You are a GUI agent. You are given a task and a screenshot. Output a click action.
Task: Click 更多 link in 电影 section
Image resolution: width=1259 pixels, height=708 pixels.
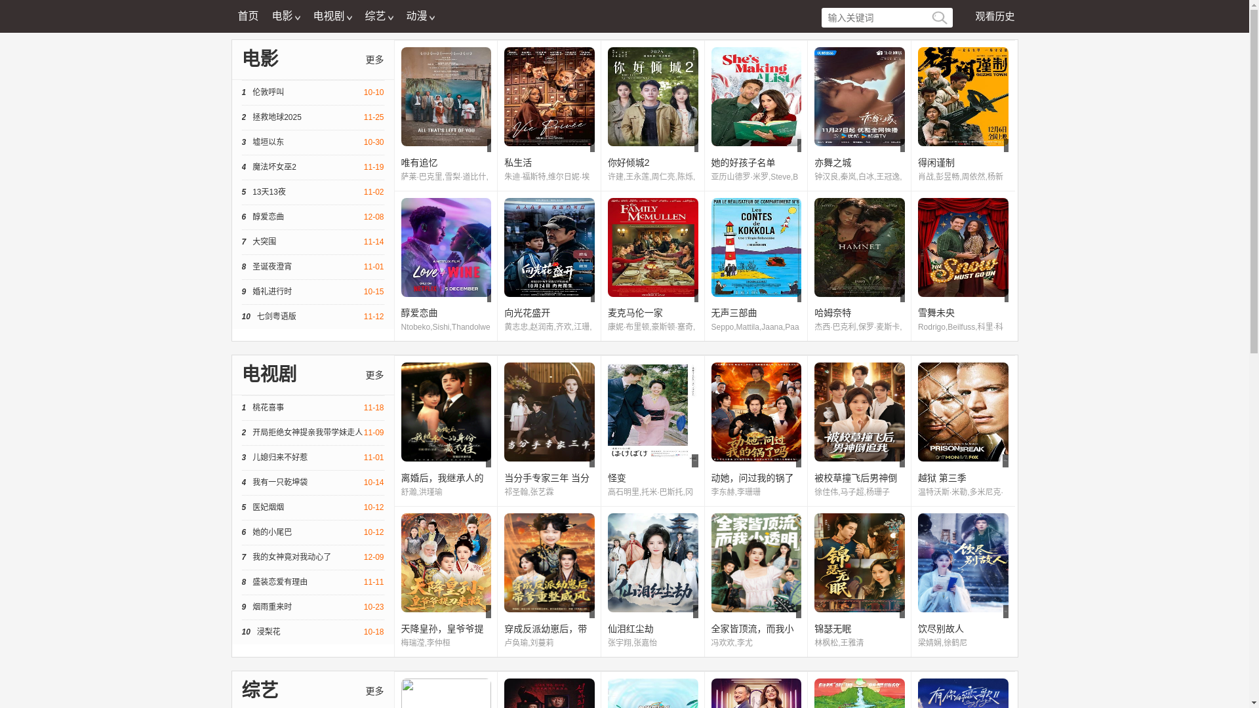374,60
